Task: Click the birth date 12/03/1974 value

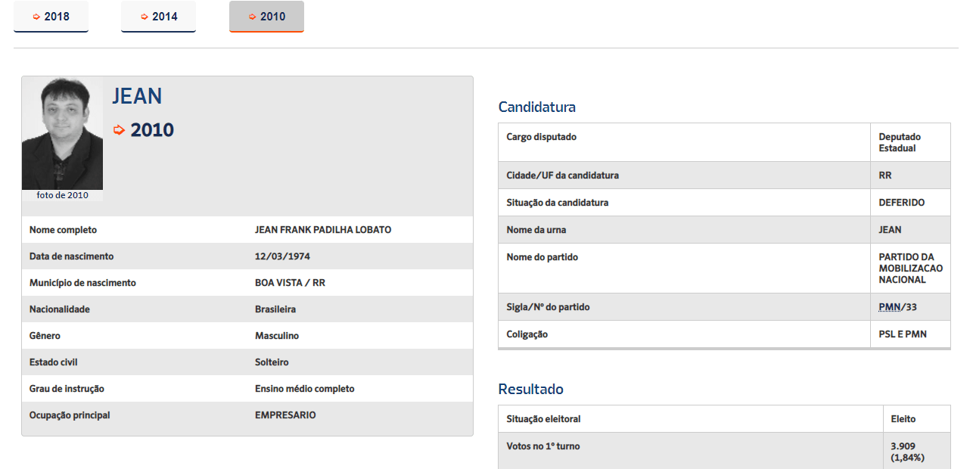Action: [x=282, y=256]
